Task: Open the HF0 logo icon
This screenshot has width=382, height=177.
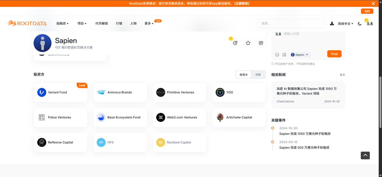Action: pos(101,142)
